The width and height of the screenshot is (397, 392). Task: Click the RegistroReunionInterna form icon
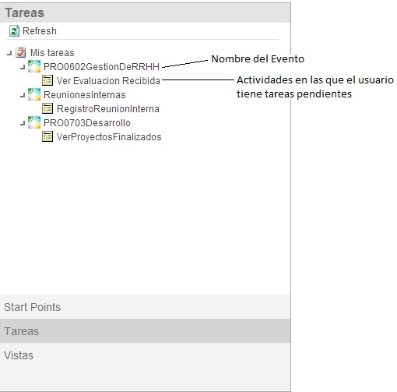pyautogui.click(x=47, y=108)
